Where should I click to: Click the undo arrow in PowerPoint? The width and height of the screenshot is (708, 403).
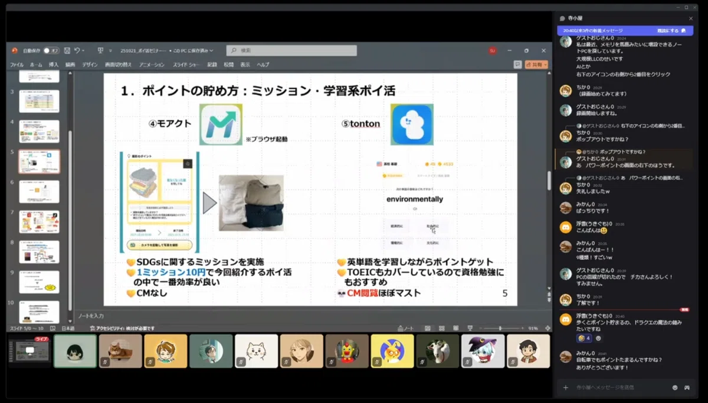pos(77,51)
